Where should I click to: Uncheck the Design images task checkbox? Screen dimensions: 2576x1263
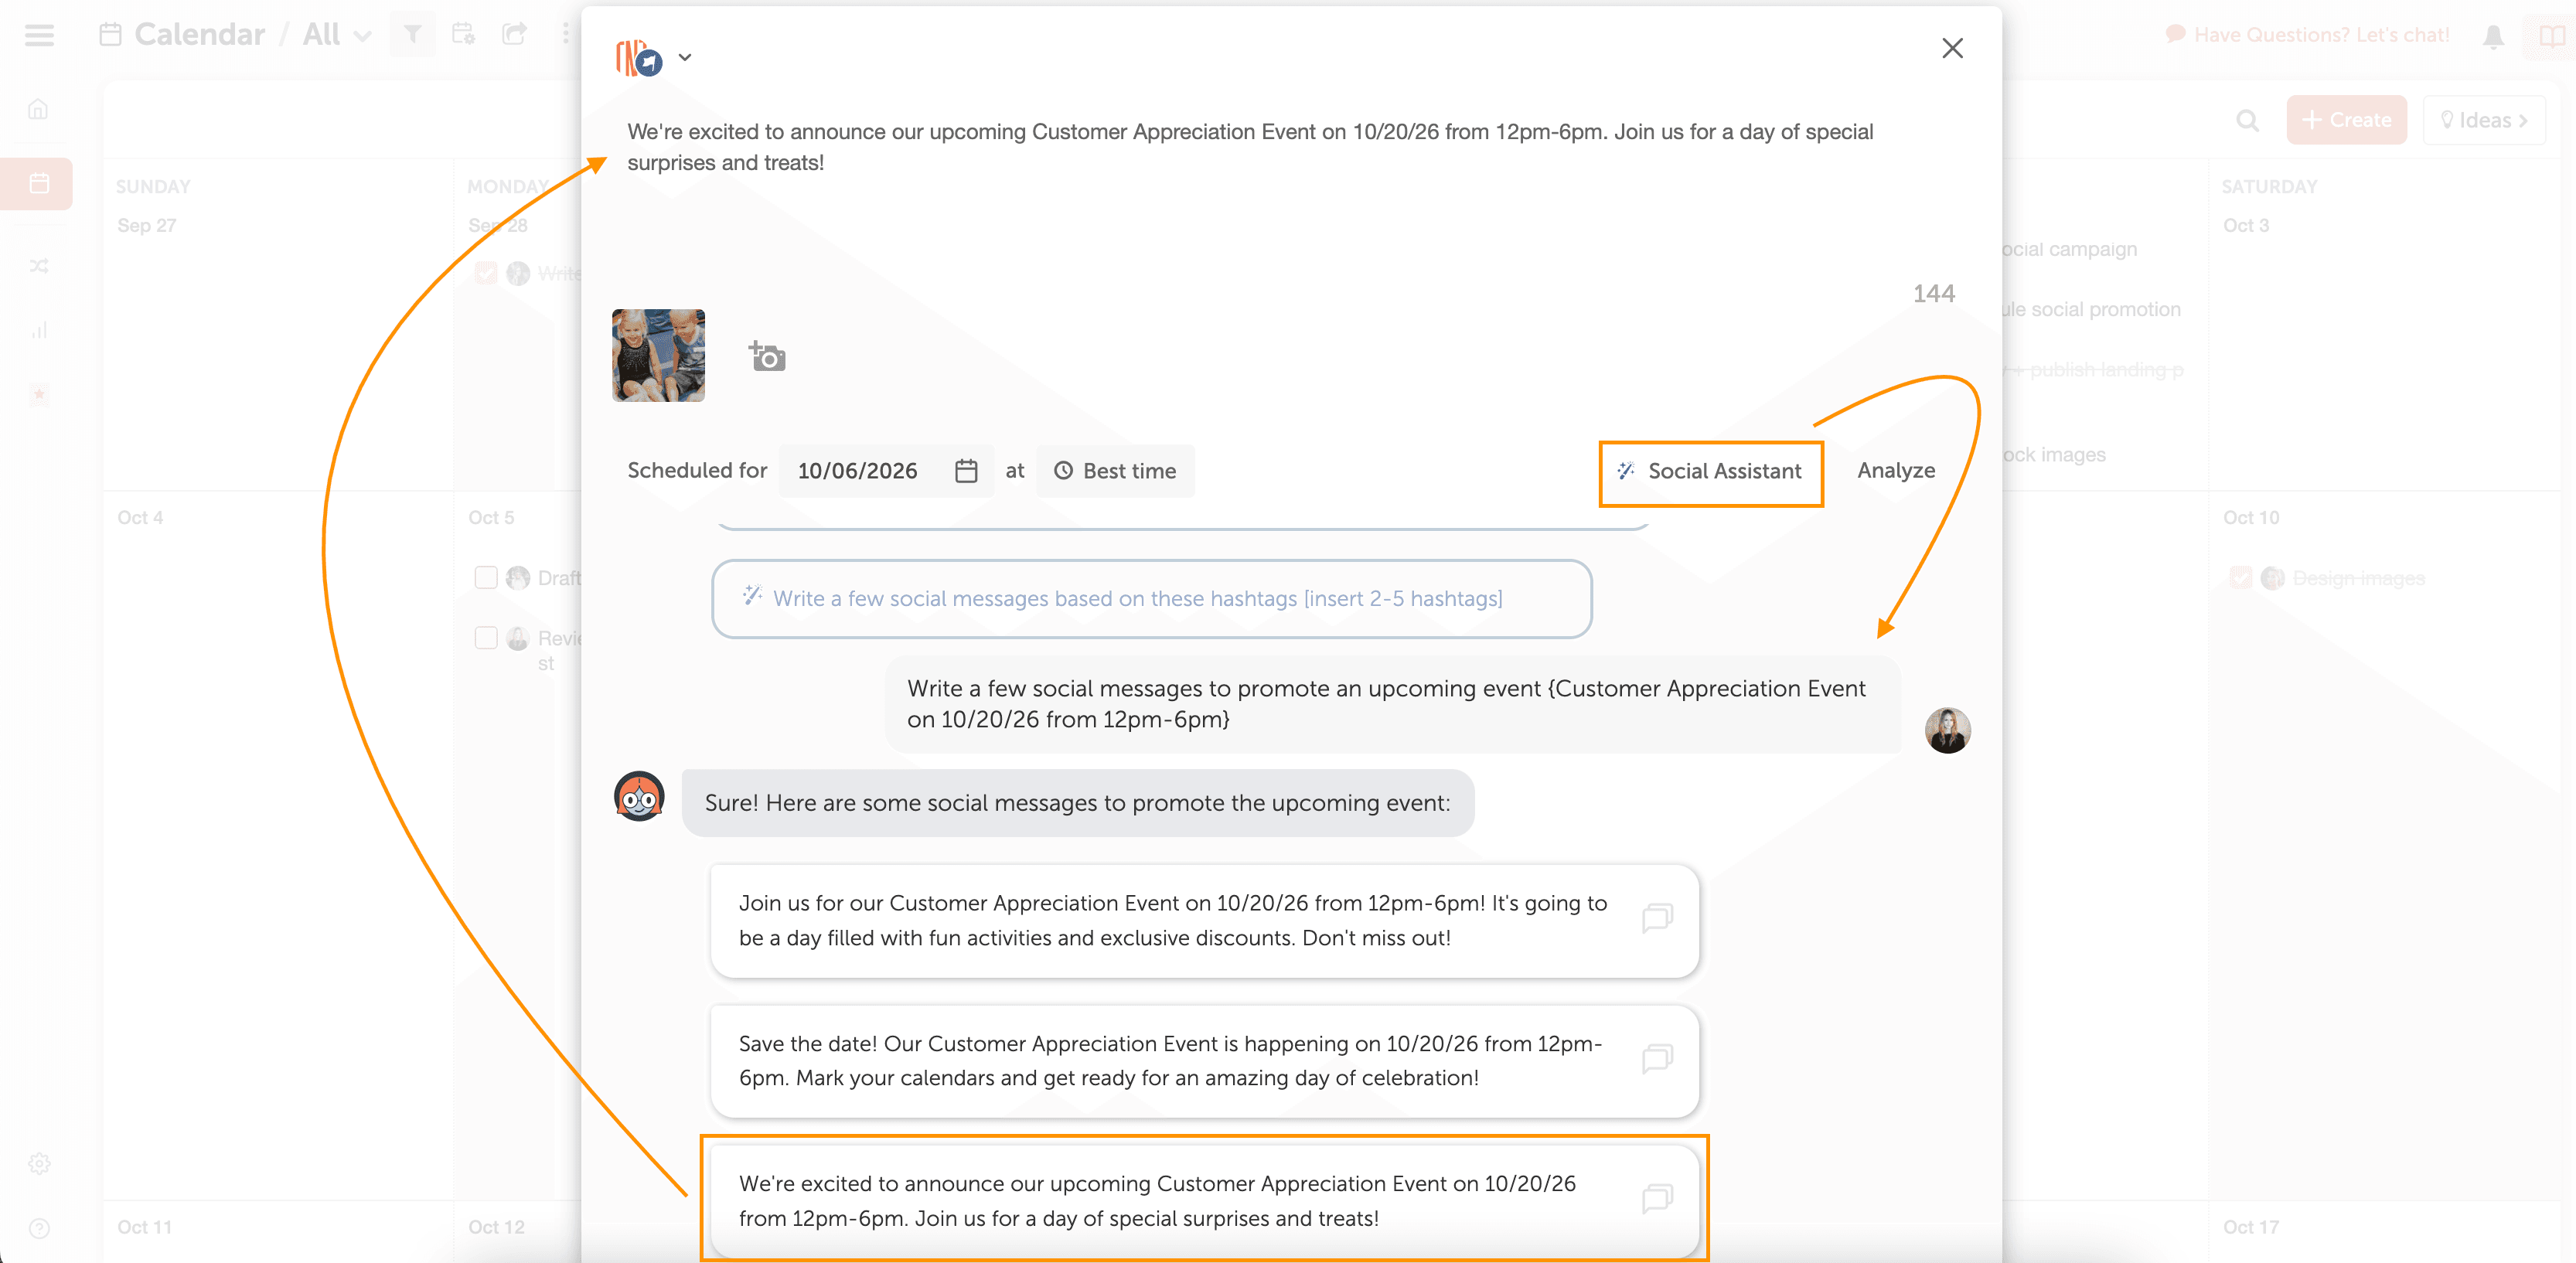pos(2240,578)
